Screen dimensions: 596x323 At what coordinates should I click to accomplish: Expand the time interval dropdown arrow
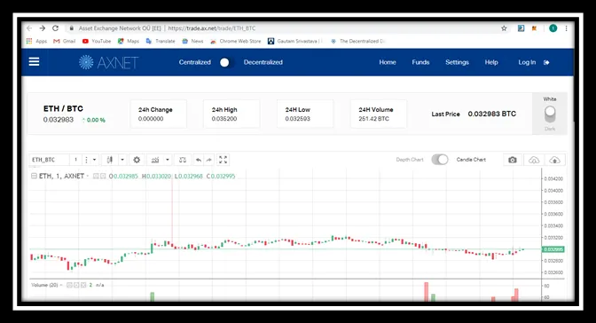[x=94, y=160]
